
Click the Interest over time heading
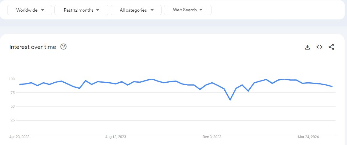pos(33,47)
